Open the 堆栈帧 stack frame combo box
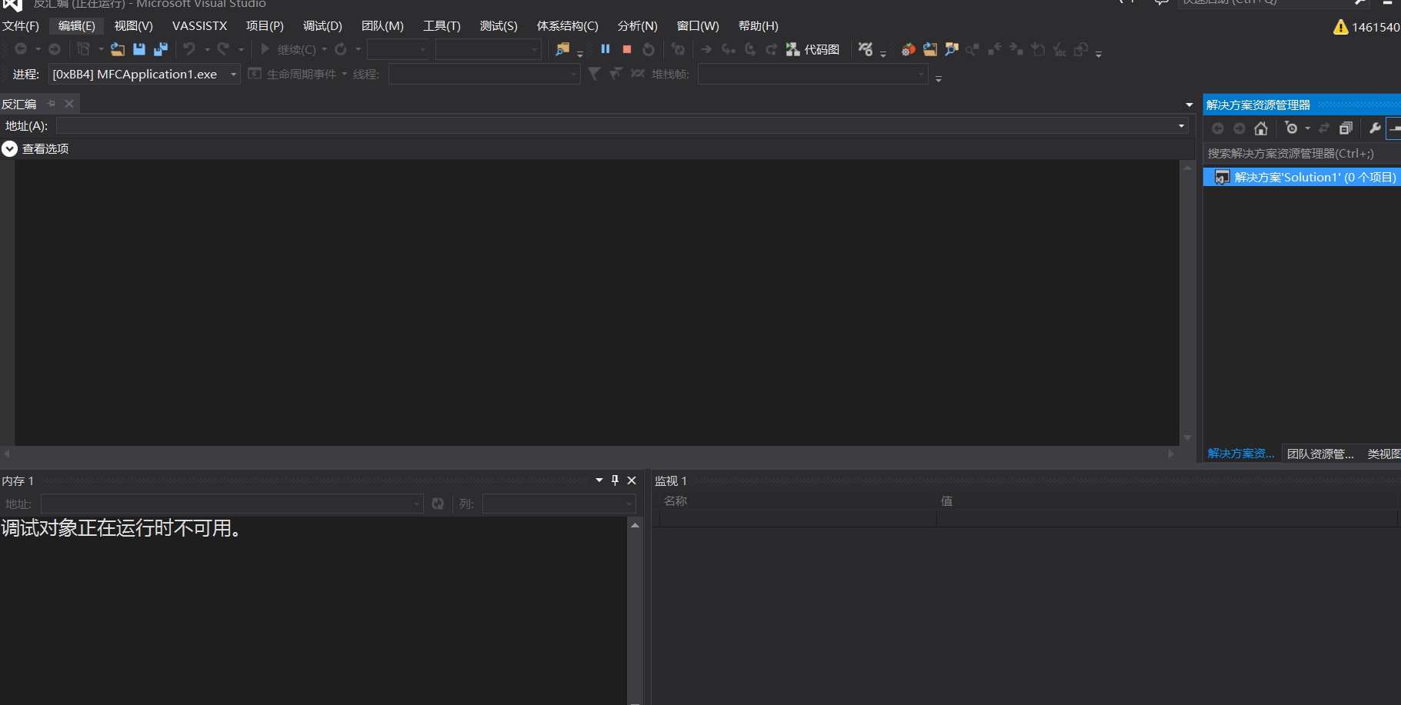The width and height of the screenshot is (1401, 705). (x=813, y=74)
